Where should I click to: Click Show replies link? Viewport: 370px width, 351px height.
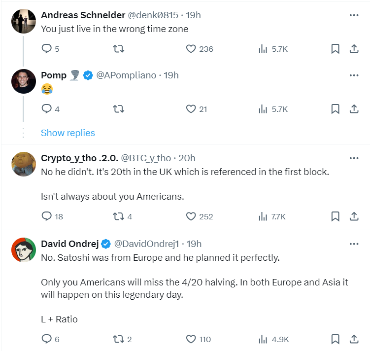(x=68, y=133)
